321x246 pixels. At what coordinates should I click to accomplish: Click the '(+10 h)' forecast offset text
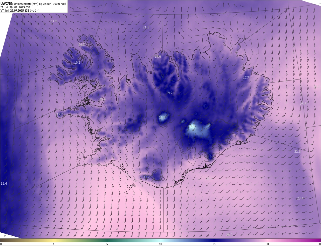(35, 11)
